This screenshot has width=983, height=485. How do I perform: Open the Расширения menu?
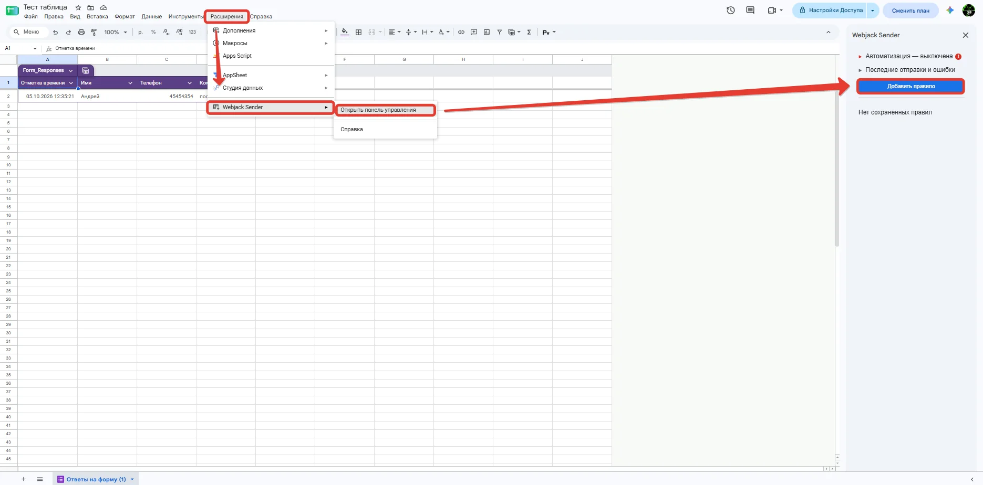pyautogui.click(x=227, y=17)
